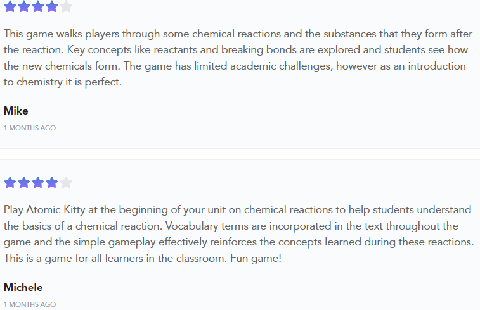The image size is (480, 310).
Task: Click the fourth filled star in Michele's review
Action: (52, 183)
